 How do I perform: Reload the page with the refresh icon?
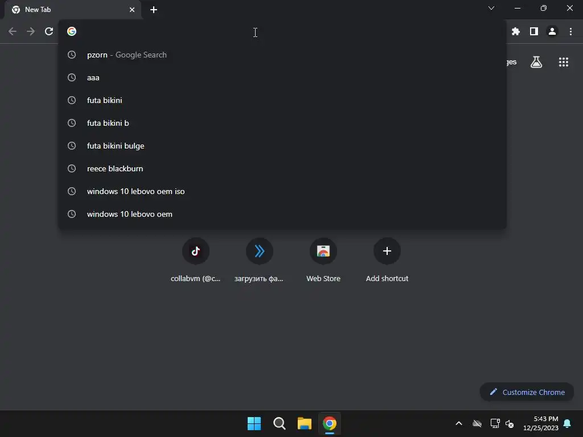pyautogui.click(x=49, y=32)
